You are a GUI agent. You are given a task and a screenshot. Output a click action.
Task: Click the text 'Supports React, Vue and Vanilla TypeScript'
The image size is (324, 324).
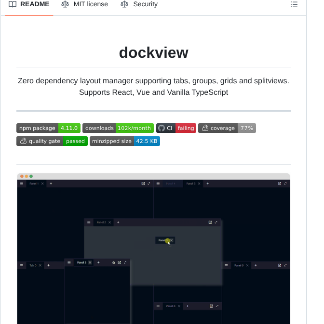coord(153,92)
